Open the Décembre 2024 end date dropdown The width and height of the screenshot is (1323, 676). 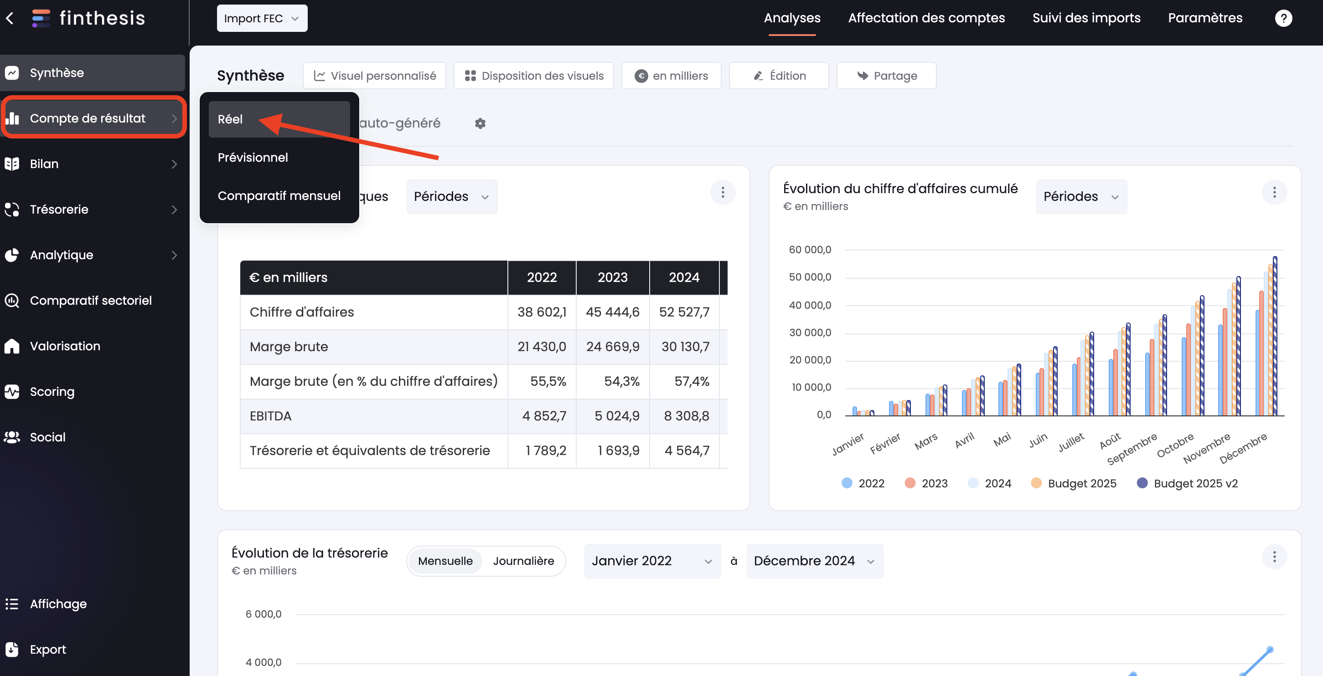(x=815, y=561)
